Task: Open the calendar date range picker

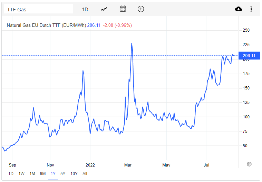Action: click(x=123, y=9)
